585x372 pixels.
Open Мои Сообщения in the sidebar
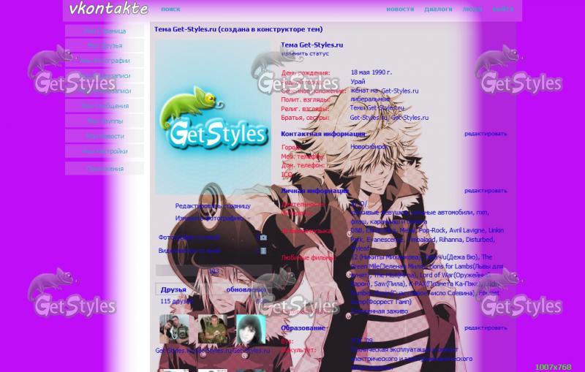[x=105, y=106]
